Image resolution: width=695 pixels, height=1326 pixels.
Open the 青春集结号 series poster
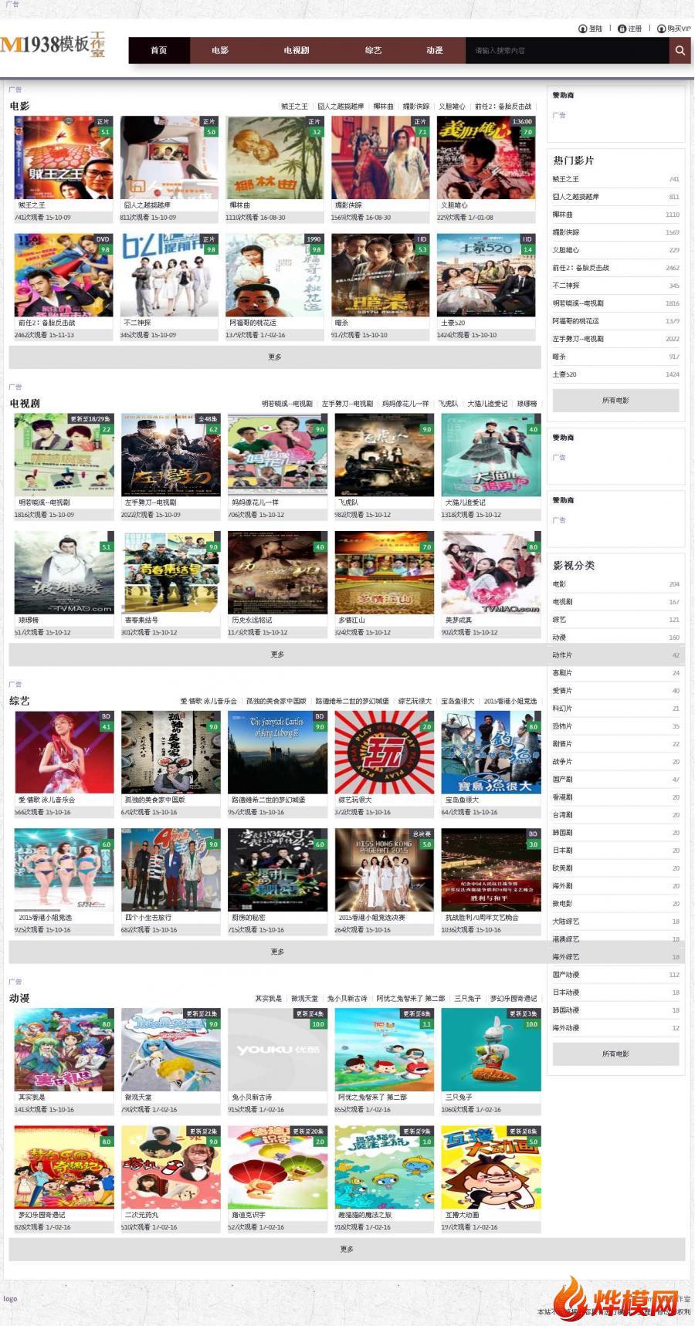pyautogui.click(x=171, y=573)
